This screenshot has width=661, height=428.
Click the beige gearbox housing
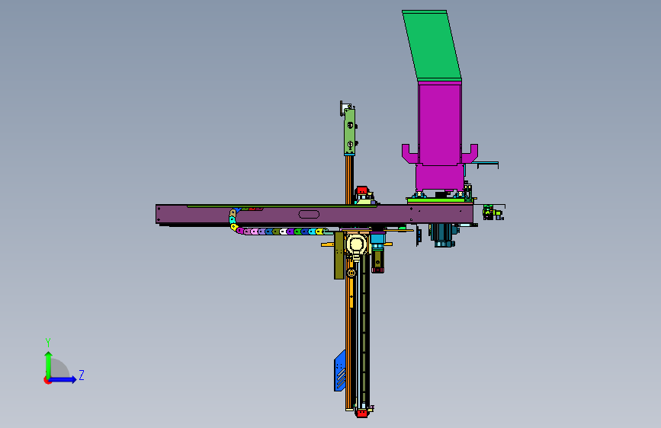(x=357, y=244)
